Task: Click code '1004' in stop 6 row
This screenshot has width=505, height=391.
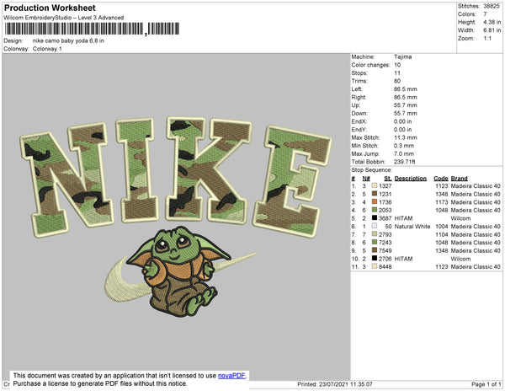Action: (x=442, y=227)
